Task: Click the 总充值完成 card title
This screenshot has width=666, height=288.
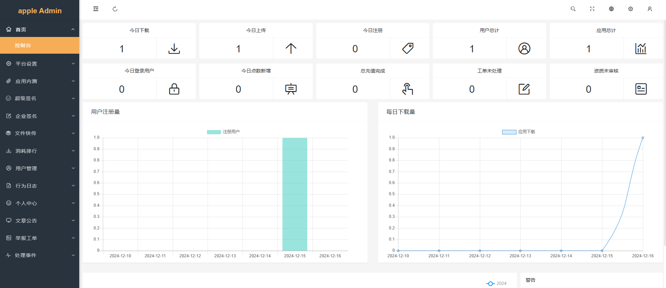Action: 373,71
